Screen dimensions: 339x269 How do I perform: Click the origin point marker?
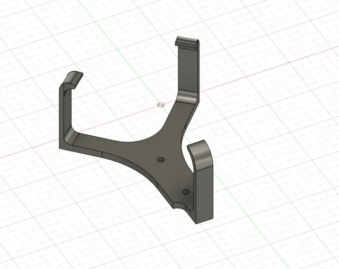tap(160, 105)
